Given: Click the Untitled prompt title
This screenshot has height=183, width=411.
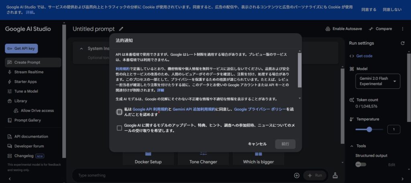Looking at the screenshot, I should tap(94, 29).
